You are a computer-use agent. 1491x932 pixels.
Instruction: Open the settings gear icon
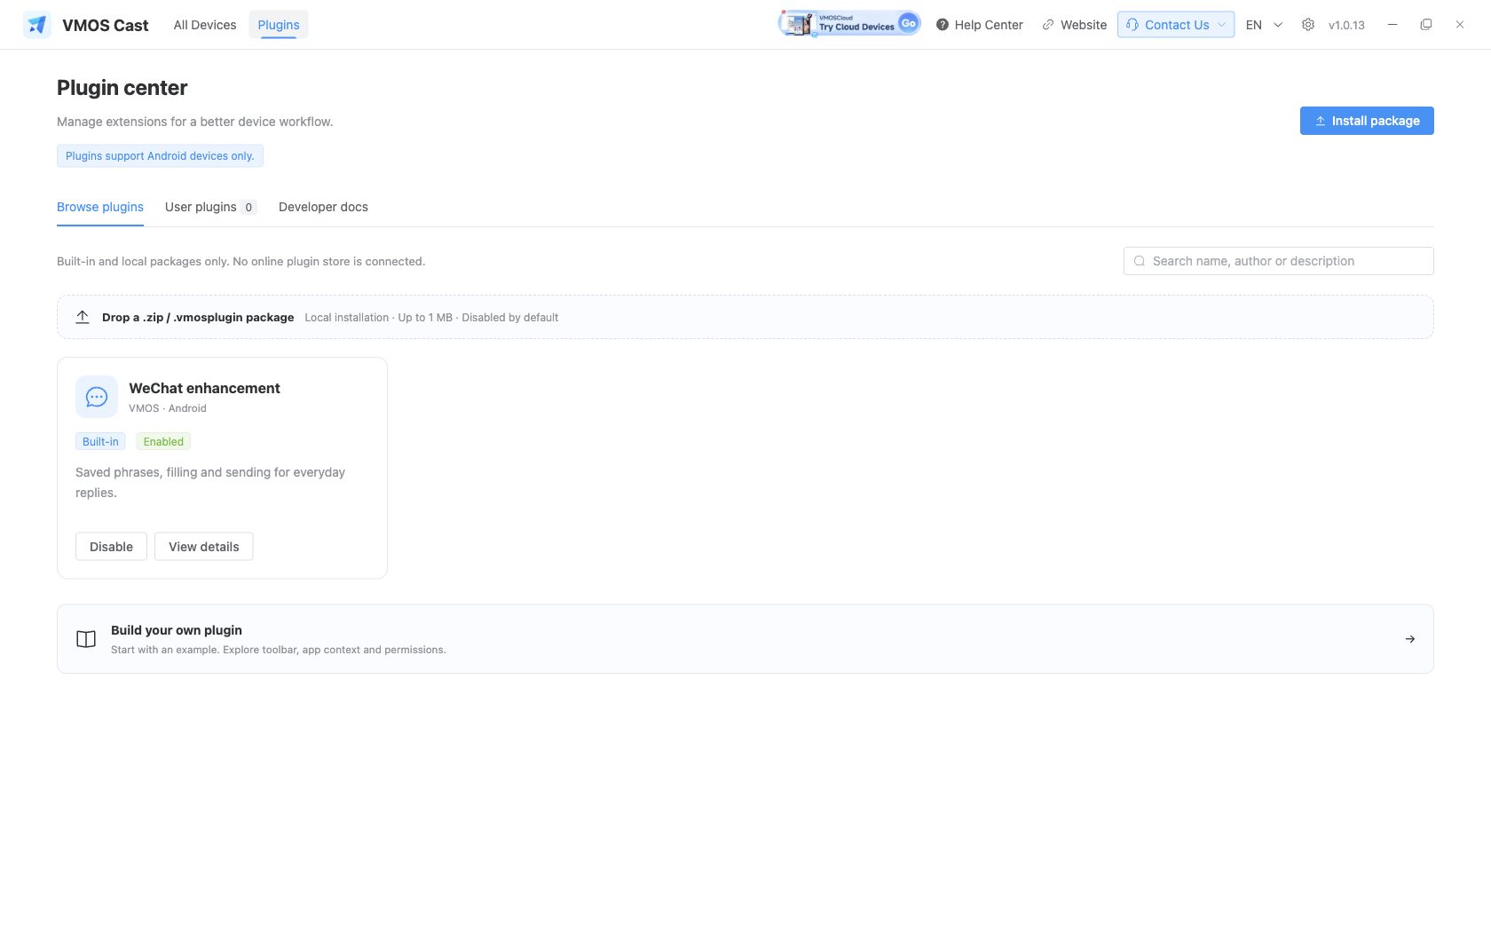click(x=1308, y=25)
